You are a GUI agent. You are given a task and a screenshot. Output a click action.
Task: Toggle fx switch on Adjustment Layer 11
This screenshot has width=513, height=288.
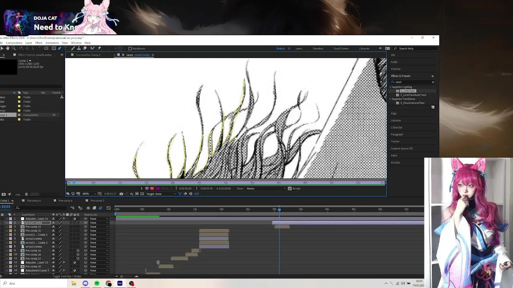tap(64, 219)
